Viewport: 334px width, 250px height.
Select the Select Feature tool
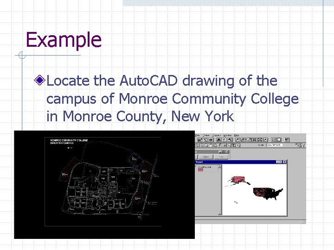click(x=198, y=145)
